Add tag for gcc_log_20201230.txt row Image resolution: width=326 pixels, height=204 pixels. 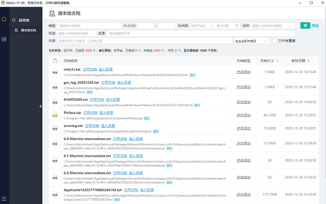tap(243, 87)
